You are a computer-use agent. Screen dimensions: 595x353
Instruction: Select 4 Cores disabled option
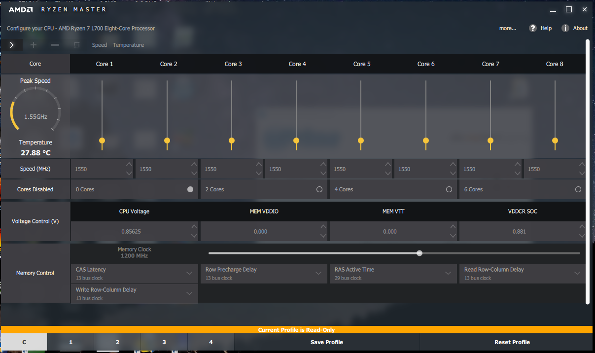click(x=449, y=189)
